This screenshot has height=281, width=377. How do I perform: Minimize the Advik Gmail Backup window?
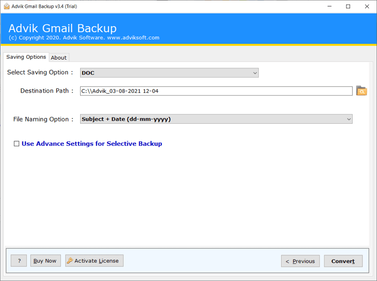coord(329,6)
